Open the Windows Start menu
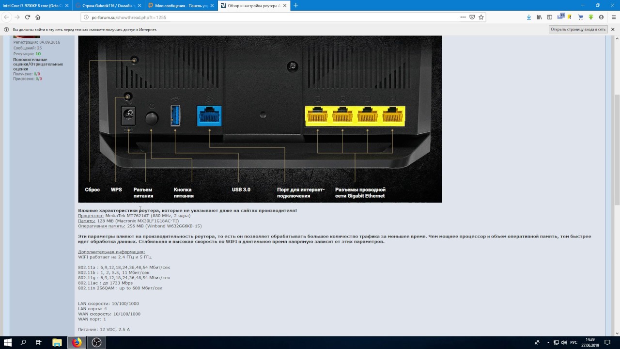The height and width of the screenshot is (349, 620). pyautogui.click(x=7, y=342)
